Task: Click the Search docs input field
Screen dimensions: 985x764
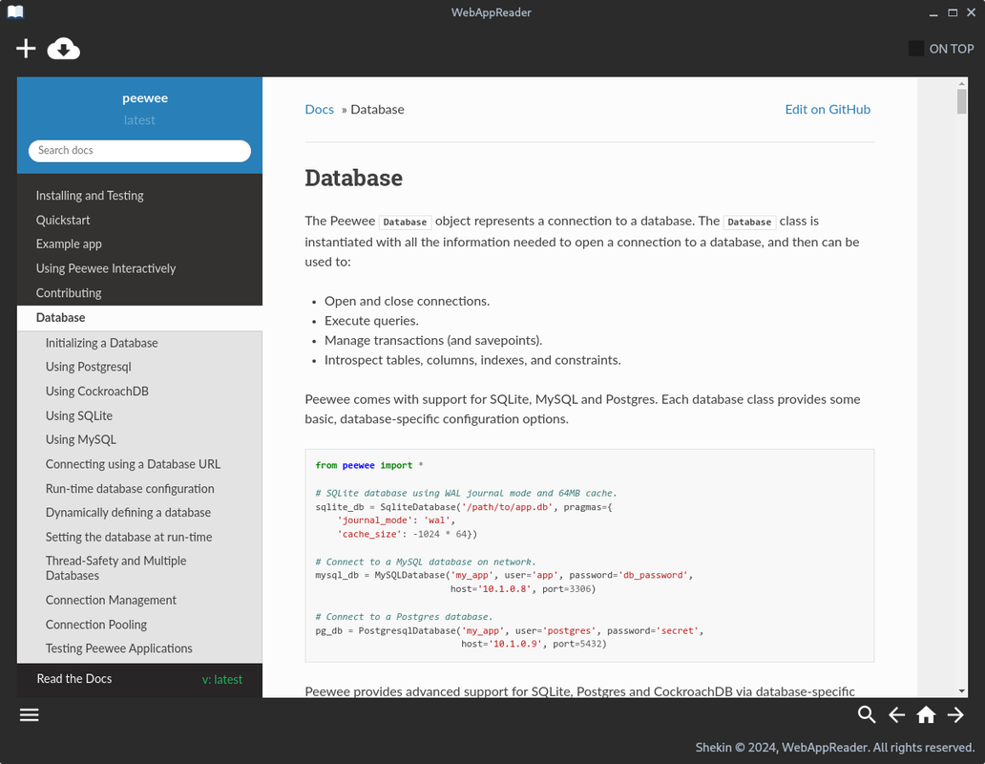Action: click(x=139, y=151)
